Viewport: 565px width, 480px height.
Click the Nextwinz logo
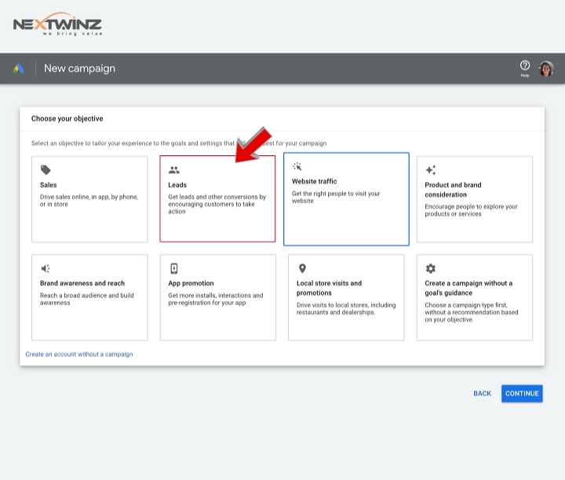tap(57, 24)
